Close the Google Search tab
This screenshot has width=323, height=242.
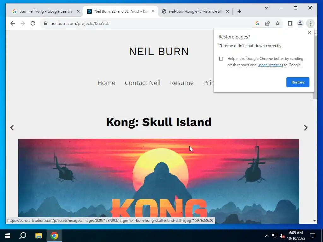click(x=78, y=12)
